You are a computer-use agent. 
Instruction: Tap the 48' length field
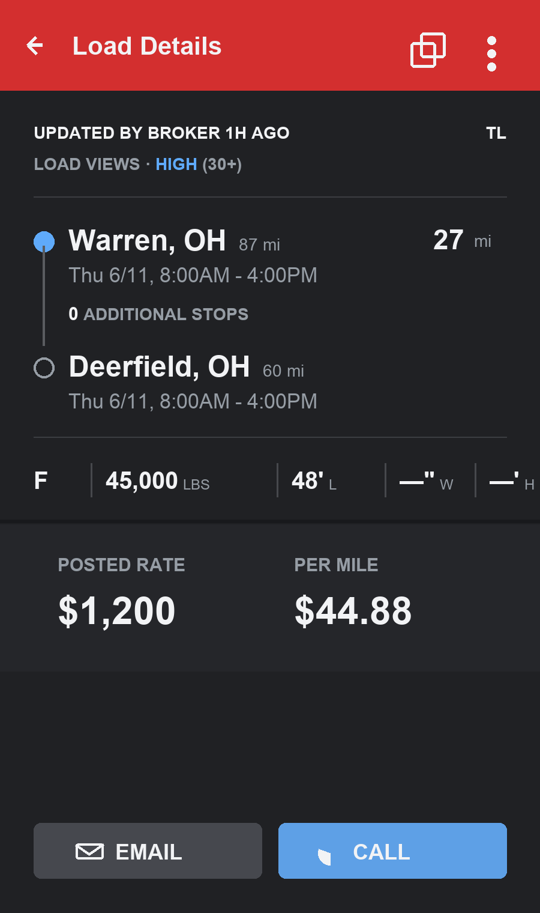click(314, 481)
